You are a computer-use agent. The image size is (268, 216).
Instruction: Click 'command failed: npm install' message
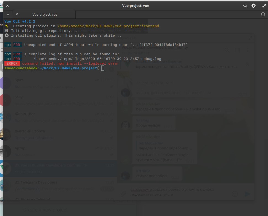coord(71,64)
